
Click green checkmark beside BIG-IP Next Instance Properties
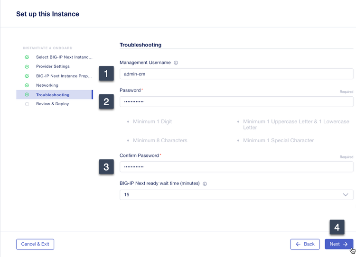pos(27,76)
